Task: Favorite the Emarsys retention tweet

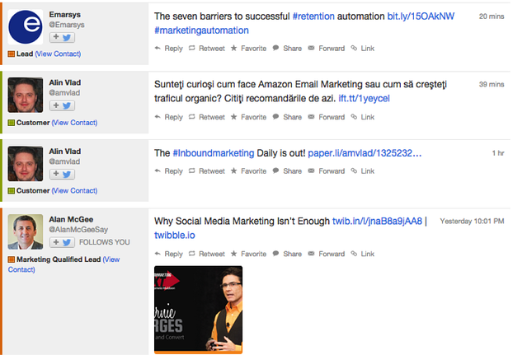Action: click(248, 49)
